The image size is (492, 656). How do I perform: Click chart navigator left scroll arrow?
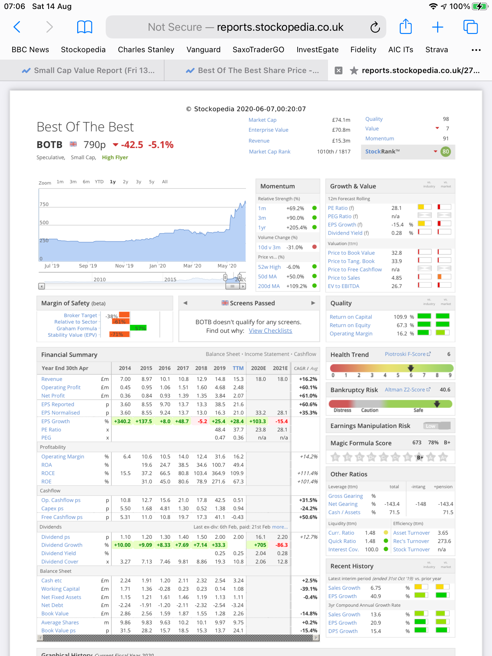coord(42,286)
